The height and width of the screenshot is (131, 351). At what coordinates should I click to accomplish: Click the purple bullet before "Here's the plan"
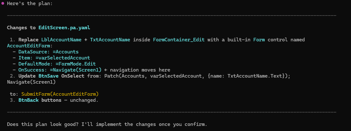point(3,3)
